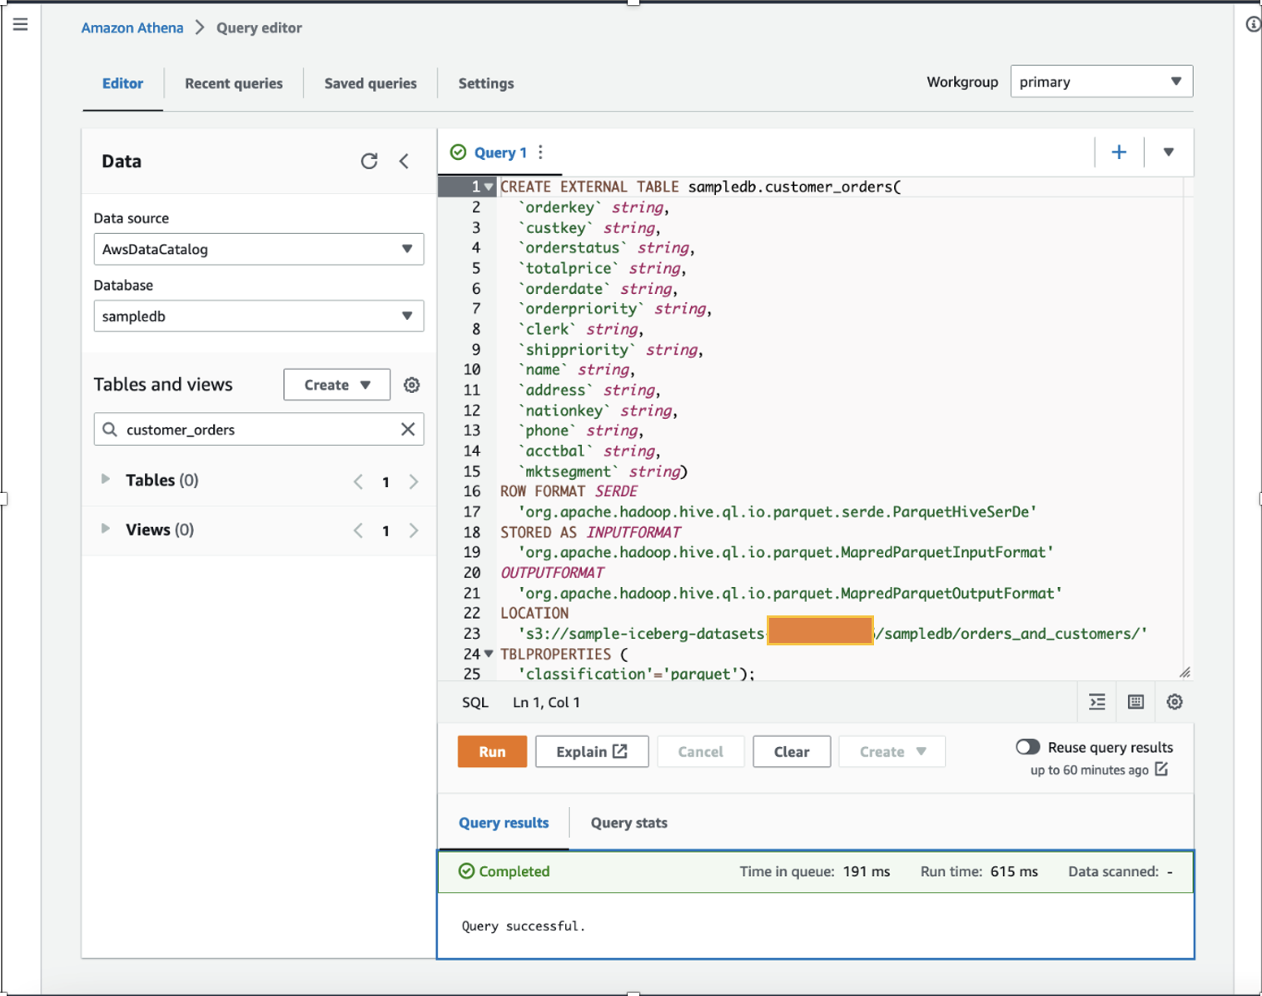1262x996 pixels.
Task: Click the Run time 615 ms value
Action: coord(1014,871)
